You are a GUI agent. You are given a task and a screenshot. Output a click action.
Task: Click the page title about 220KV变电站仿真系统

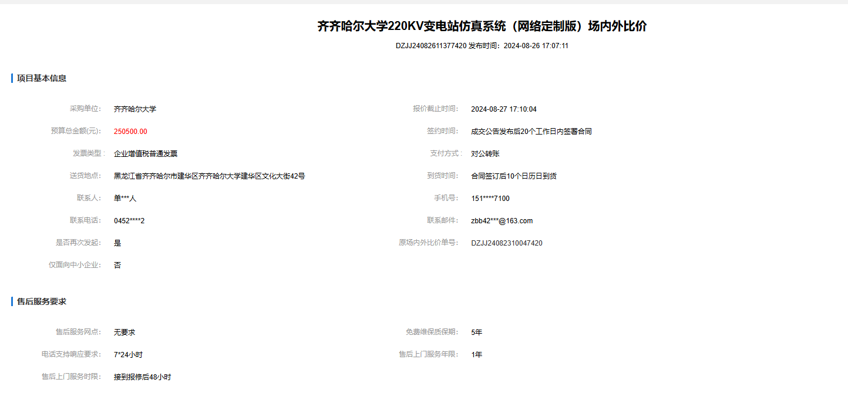coord(482,26)
